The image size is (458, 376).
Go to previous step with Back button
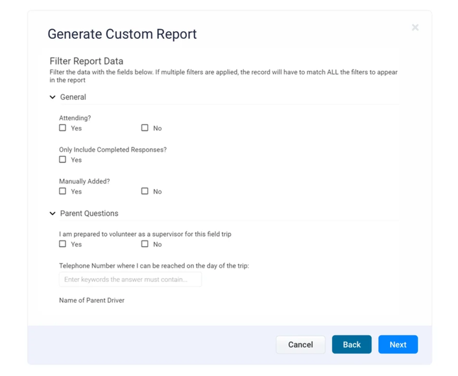coord(352,344)
